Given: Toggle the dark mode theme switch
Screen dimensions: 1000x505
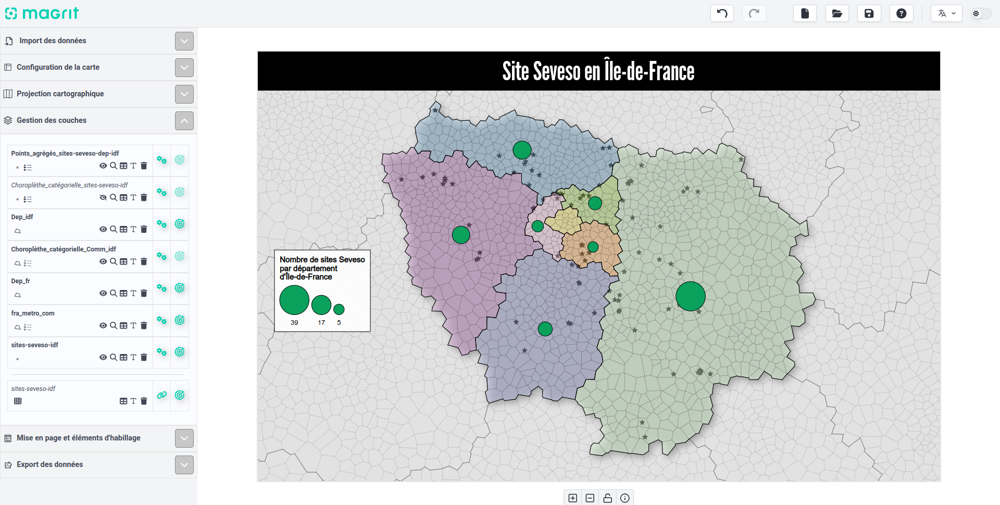Looking at the screenshot, I should pos(980,14).
